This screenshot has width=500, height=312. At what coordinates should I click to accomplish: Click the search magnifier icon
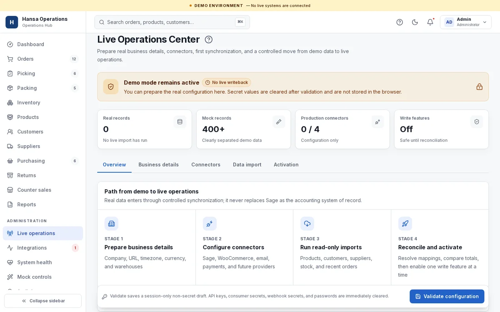[x=102, y=22]
